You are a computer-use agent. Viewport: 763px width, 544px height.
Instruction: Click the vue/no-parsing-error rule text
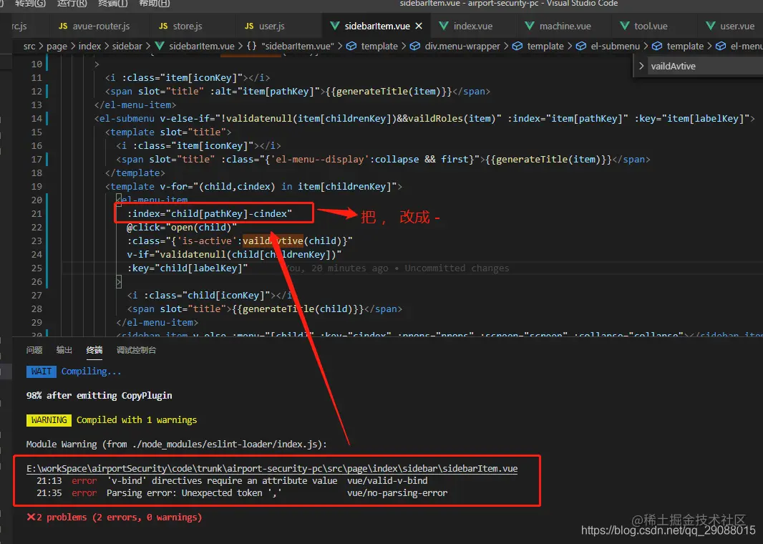click(397, 493)
